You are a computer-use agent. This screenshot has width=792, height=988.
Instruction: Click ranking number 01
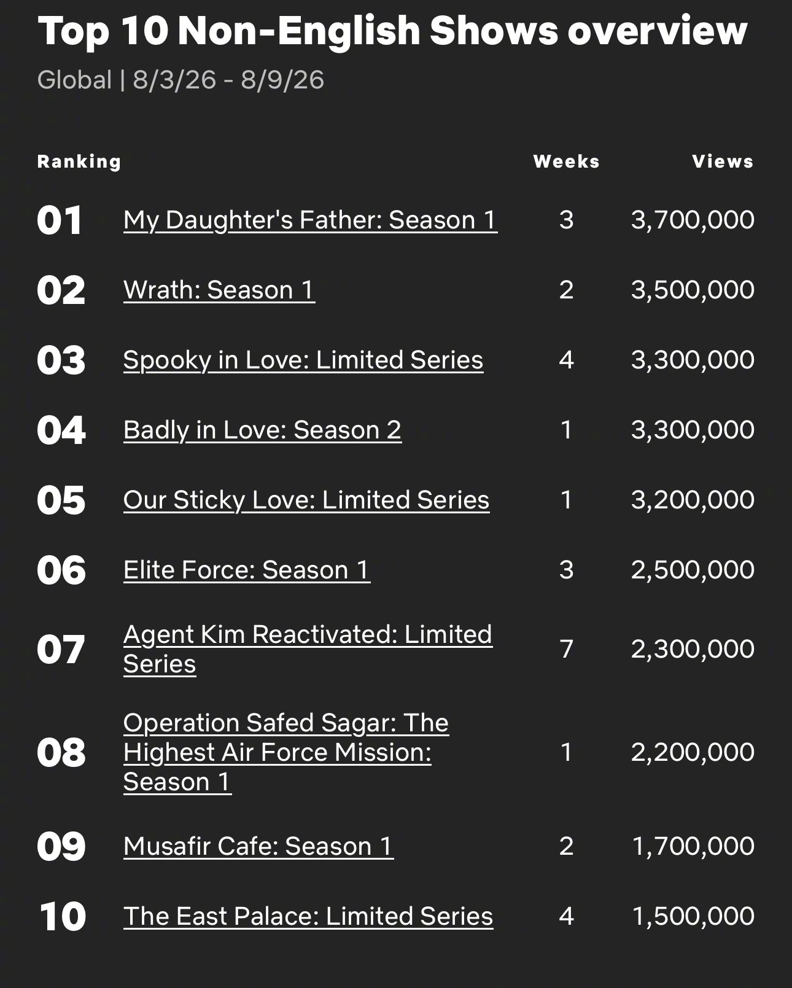60,220
